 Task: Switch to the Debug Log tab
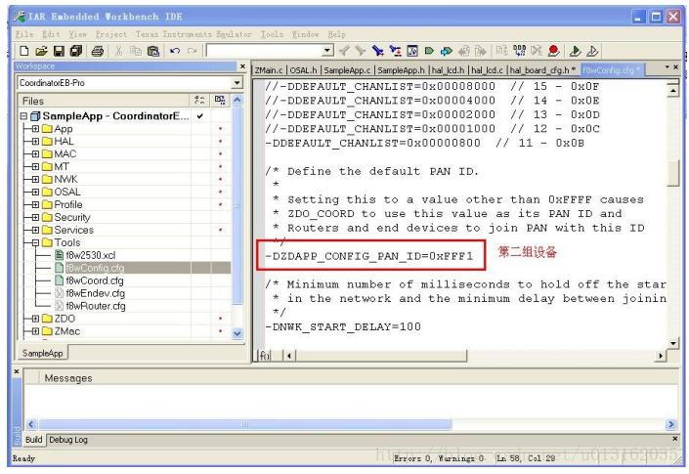click(68, 440)
